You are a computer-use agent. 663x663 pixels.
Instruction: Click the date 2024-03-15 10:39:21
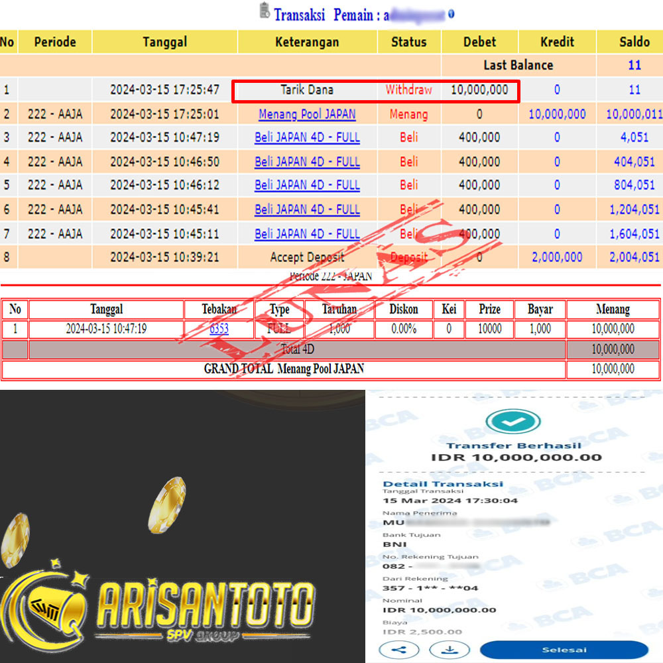164,257
